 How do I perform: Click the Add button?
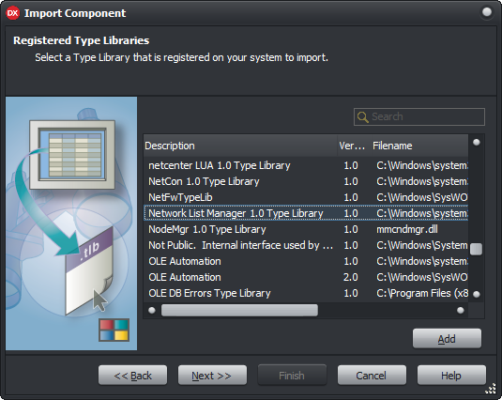(x=447, y=339)
